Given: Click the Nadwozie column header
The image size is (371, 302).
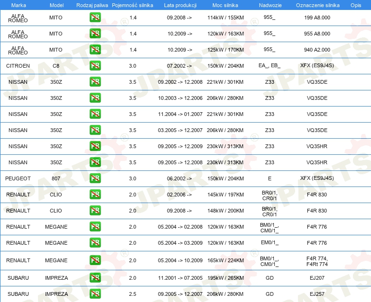Looking at the screenshot, I should (270, 5).
